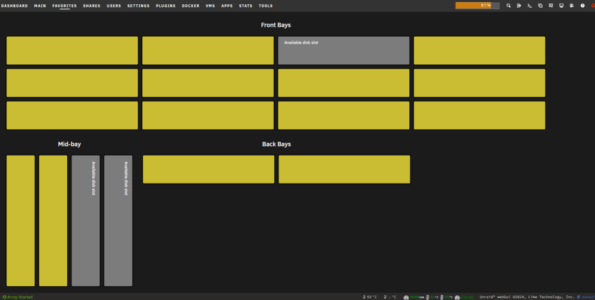Screen dimensions: 595x300
Task: Click the manual book icon in footer
Action: coord(578,297)
